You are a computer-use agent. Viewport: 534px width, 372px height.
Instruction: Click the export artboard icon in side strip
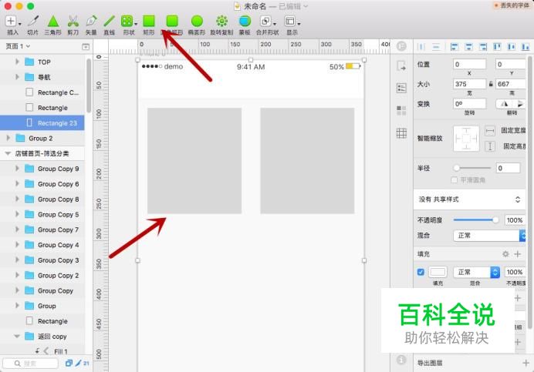pyautogui.click(x=401, y=66)
